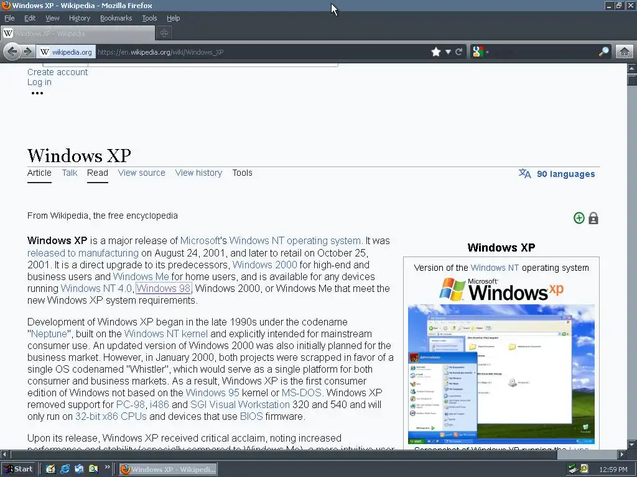
Task: Click the vertical scrollbar up arrow
Action: pos(632,68)
